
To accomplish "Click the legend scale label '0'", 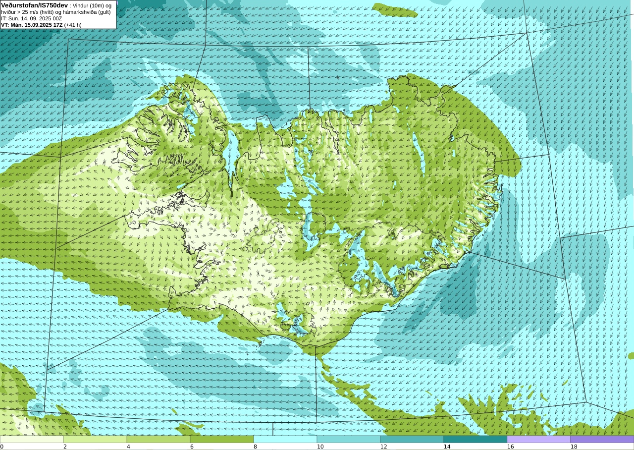I will pos(1,447).
